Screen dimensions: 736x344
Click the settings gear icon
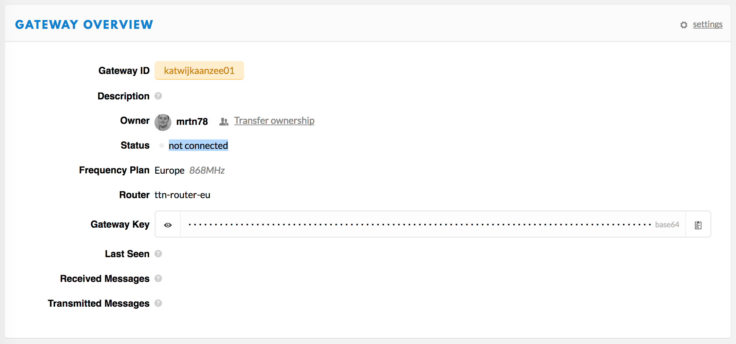click(x=684, y=25)
